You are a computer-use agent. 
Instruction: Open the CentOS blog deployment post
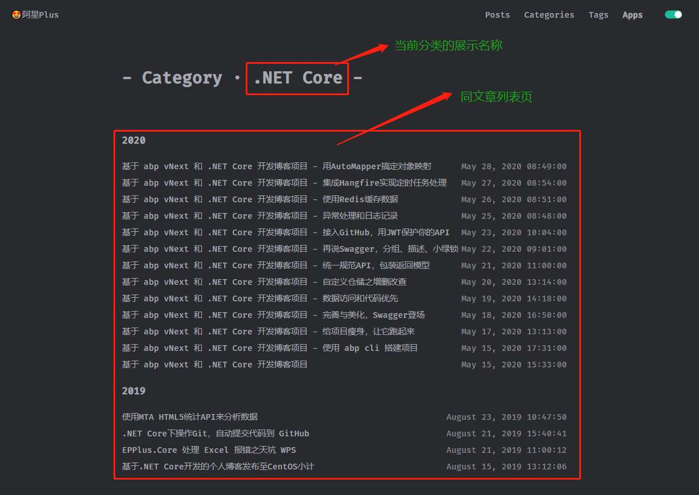[x=218, y=467]
